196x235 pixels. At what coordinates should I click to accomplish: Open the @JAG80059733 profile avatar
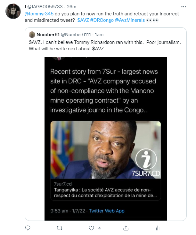coord(12,12)
